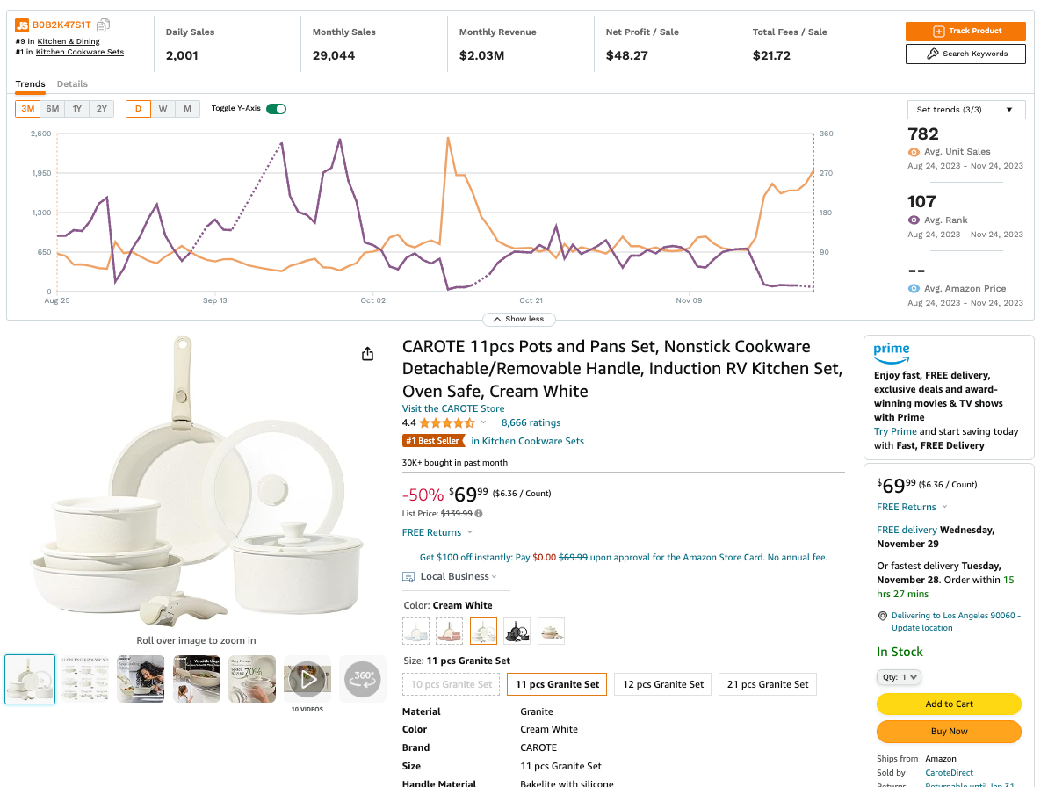Click the Try Prime link
The height and width of the screenshot is (787, 1055).
click(x=895, y=431)
